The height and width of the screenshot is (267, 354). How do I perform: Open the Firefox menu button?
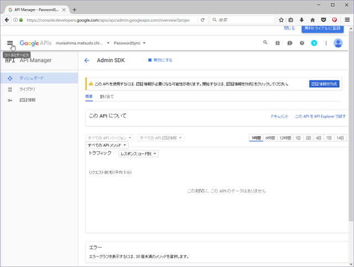click(347, 20)
